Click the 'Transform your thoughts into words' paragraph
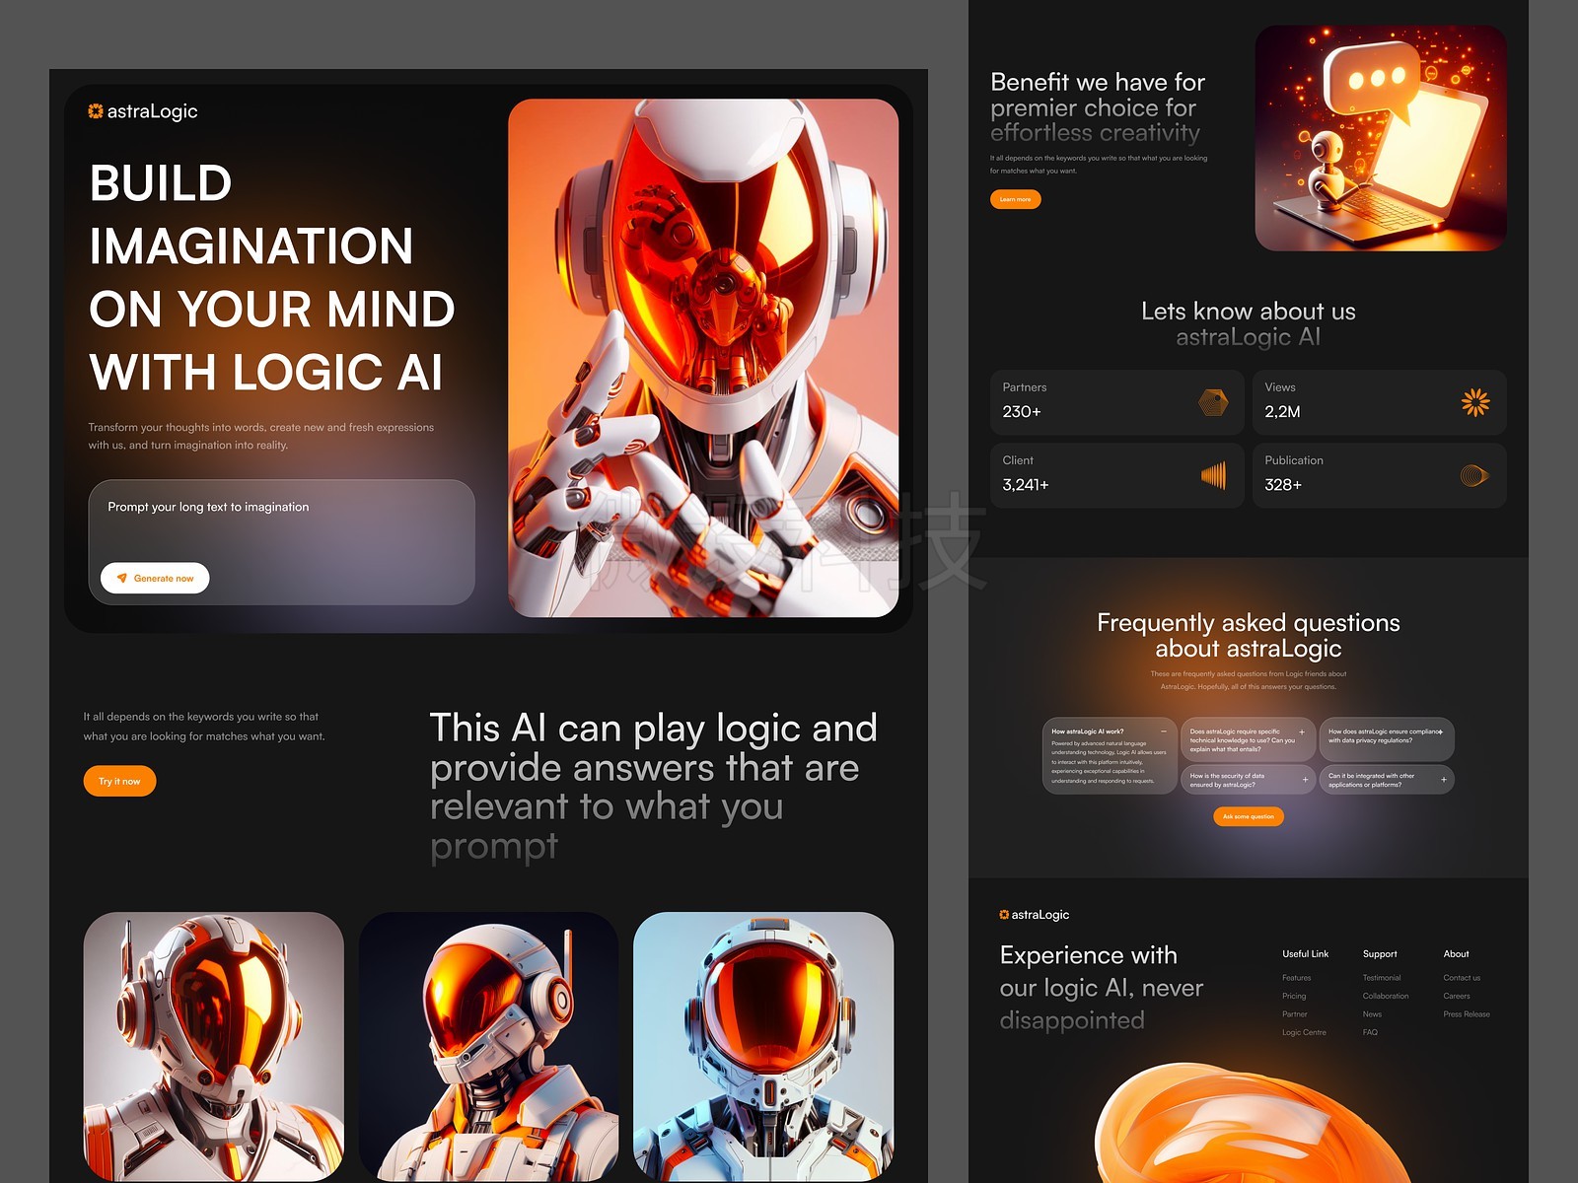 261,436
